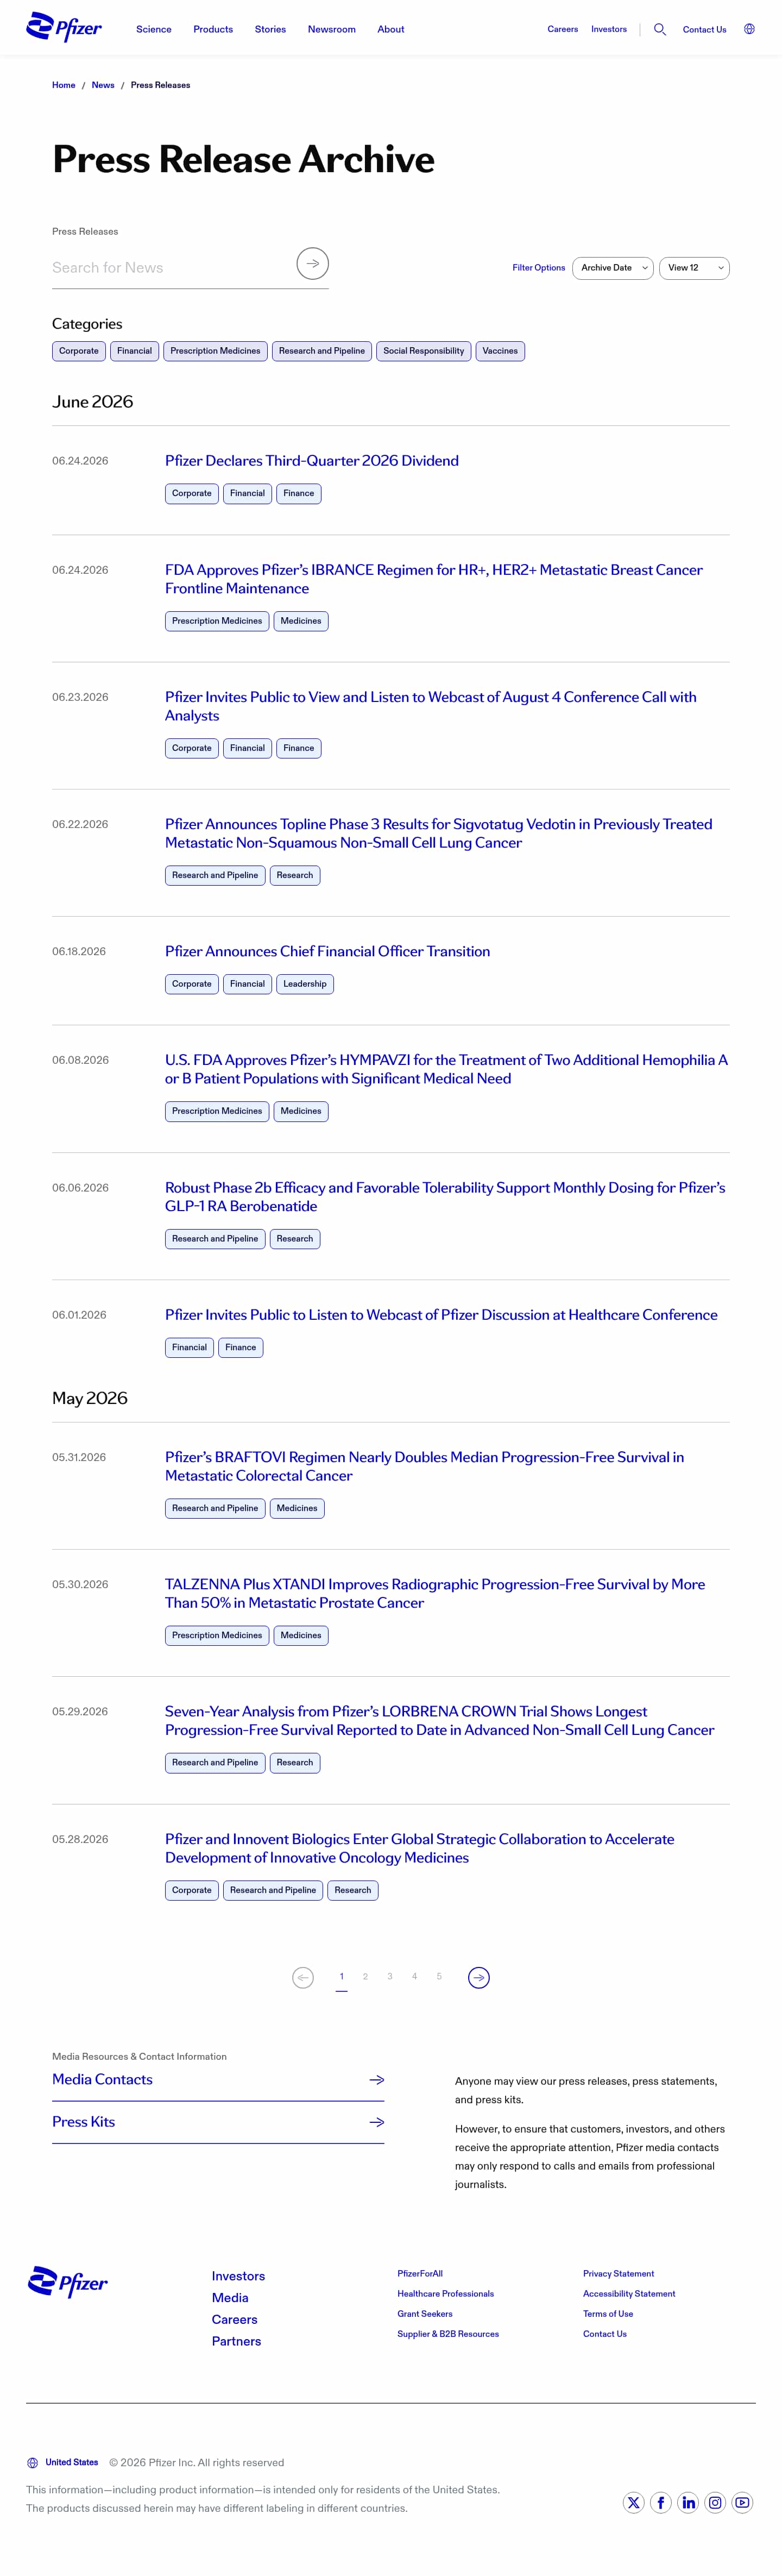Open the Media Contacts arrow link
Image resolution: width=782 pixels, height=2576 pixels.
tap(218, 2079)
